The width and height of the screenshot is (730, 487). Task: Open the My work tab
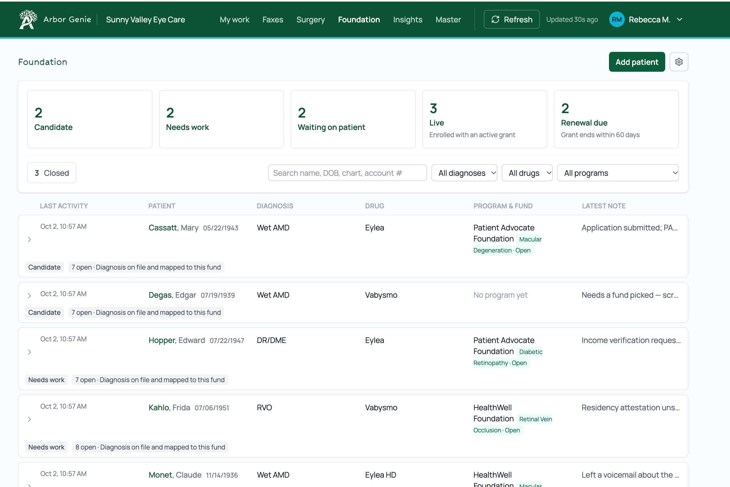coord(234,19)
